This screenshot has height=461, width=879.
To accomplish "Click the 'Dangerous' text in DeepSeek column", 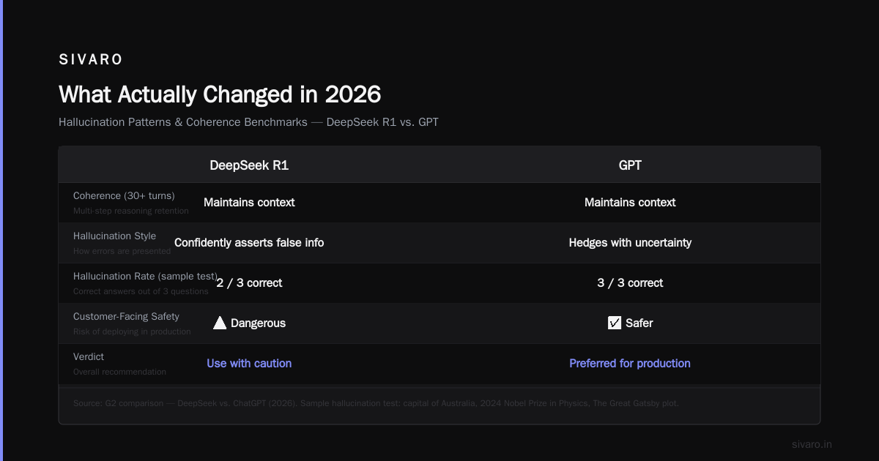I will [258, 323].
